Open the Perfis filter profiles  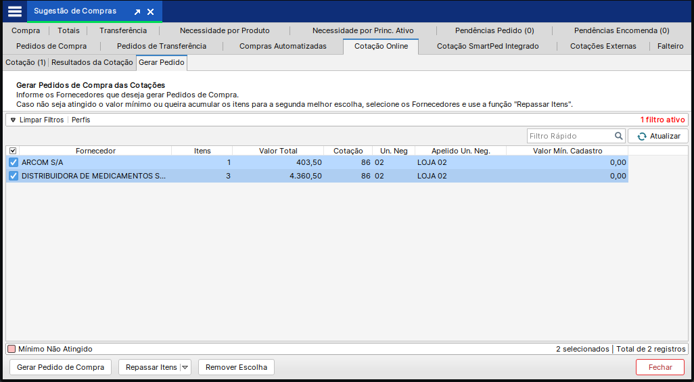coord(80,120)
